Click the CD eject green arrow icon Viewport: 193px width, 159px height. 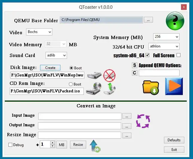click(110, 89)
